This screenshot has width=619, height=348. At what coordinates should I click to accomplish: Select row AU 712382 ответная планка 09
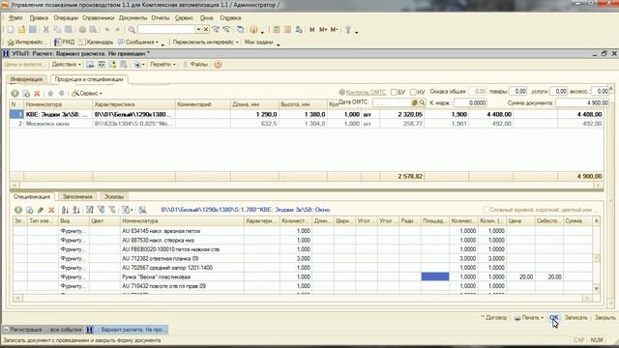[x=303, y=258]
